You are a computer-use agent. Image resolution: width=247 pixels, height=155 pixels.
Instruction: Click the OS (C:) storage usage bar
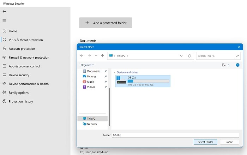(x=149, y=81)
